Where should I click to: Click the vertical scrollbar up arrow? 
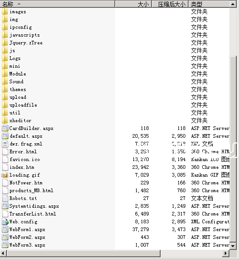233,4
